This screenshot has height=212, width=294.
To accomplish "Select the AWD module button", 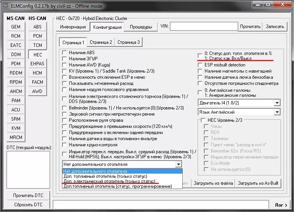I will [37, 91].
